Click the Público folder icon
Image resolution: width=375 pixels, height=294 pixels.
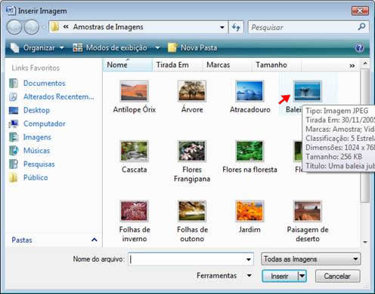[14, 178]
